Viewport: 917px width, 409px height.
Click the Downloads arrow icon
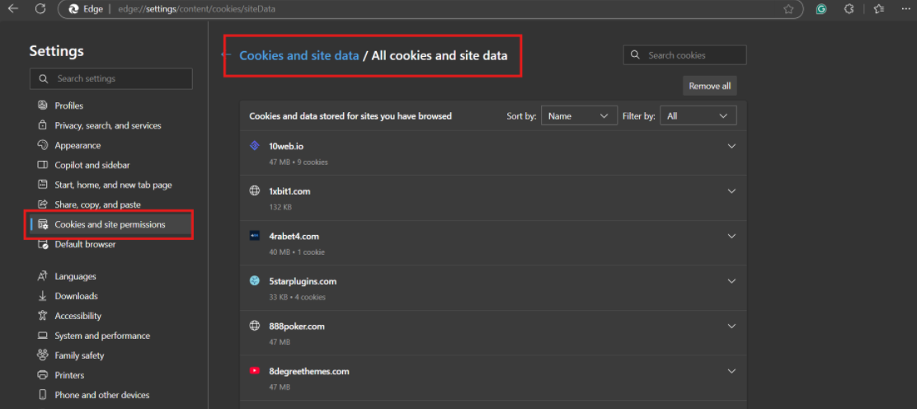(42, 296)
